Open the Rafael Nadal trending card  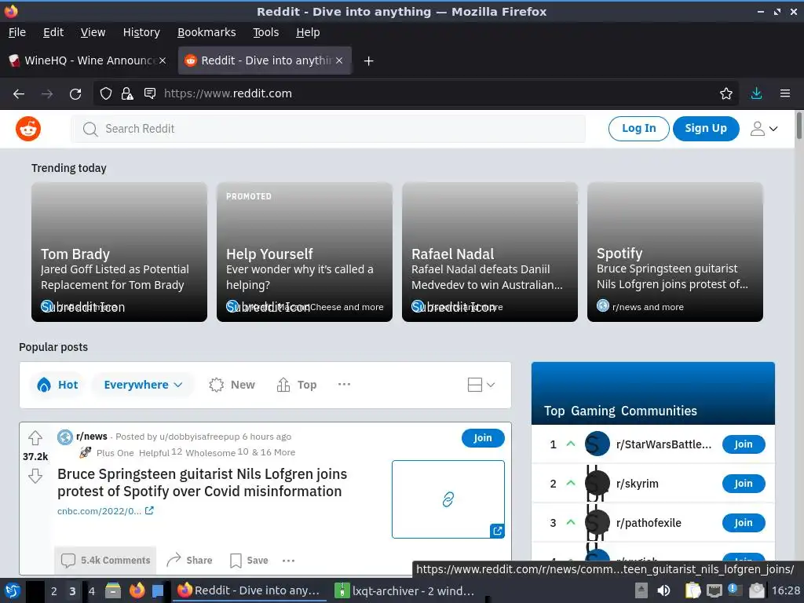tap(490, 252)
